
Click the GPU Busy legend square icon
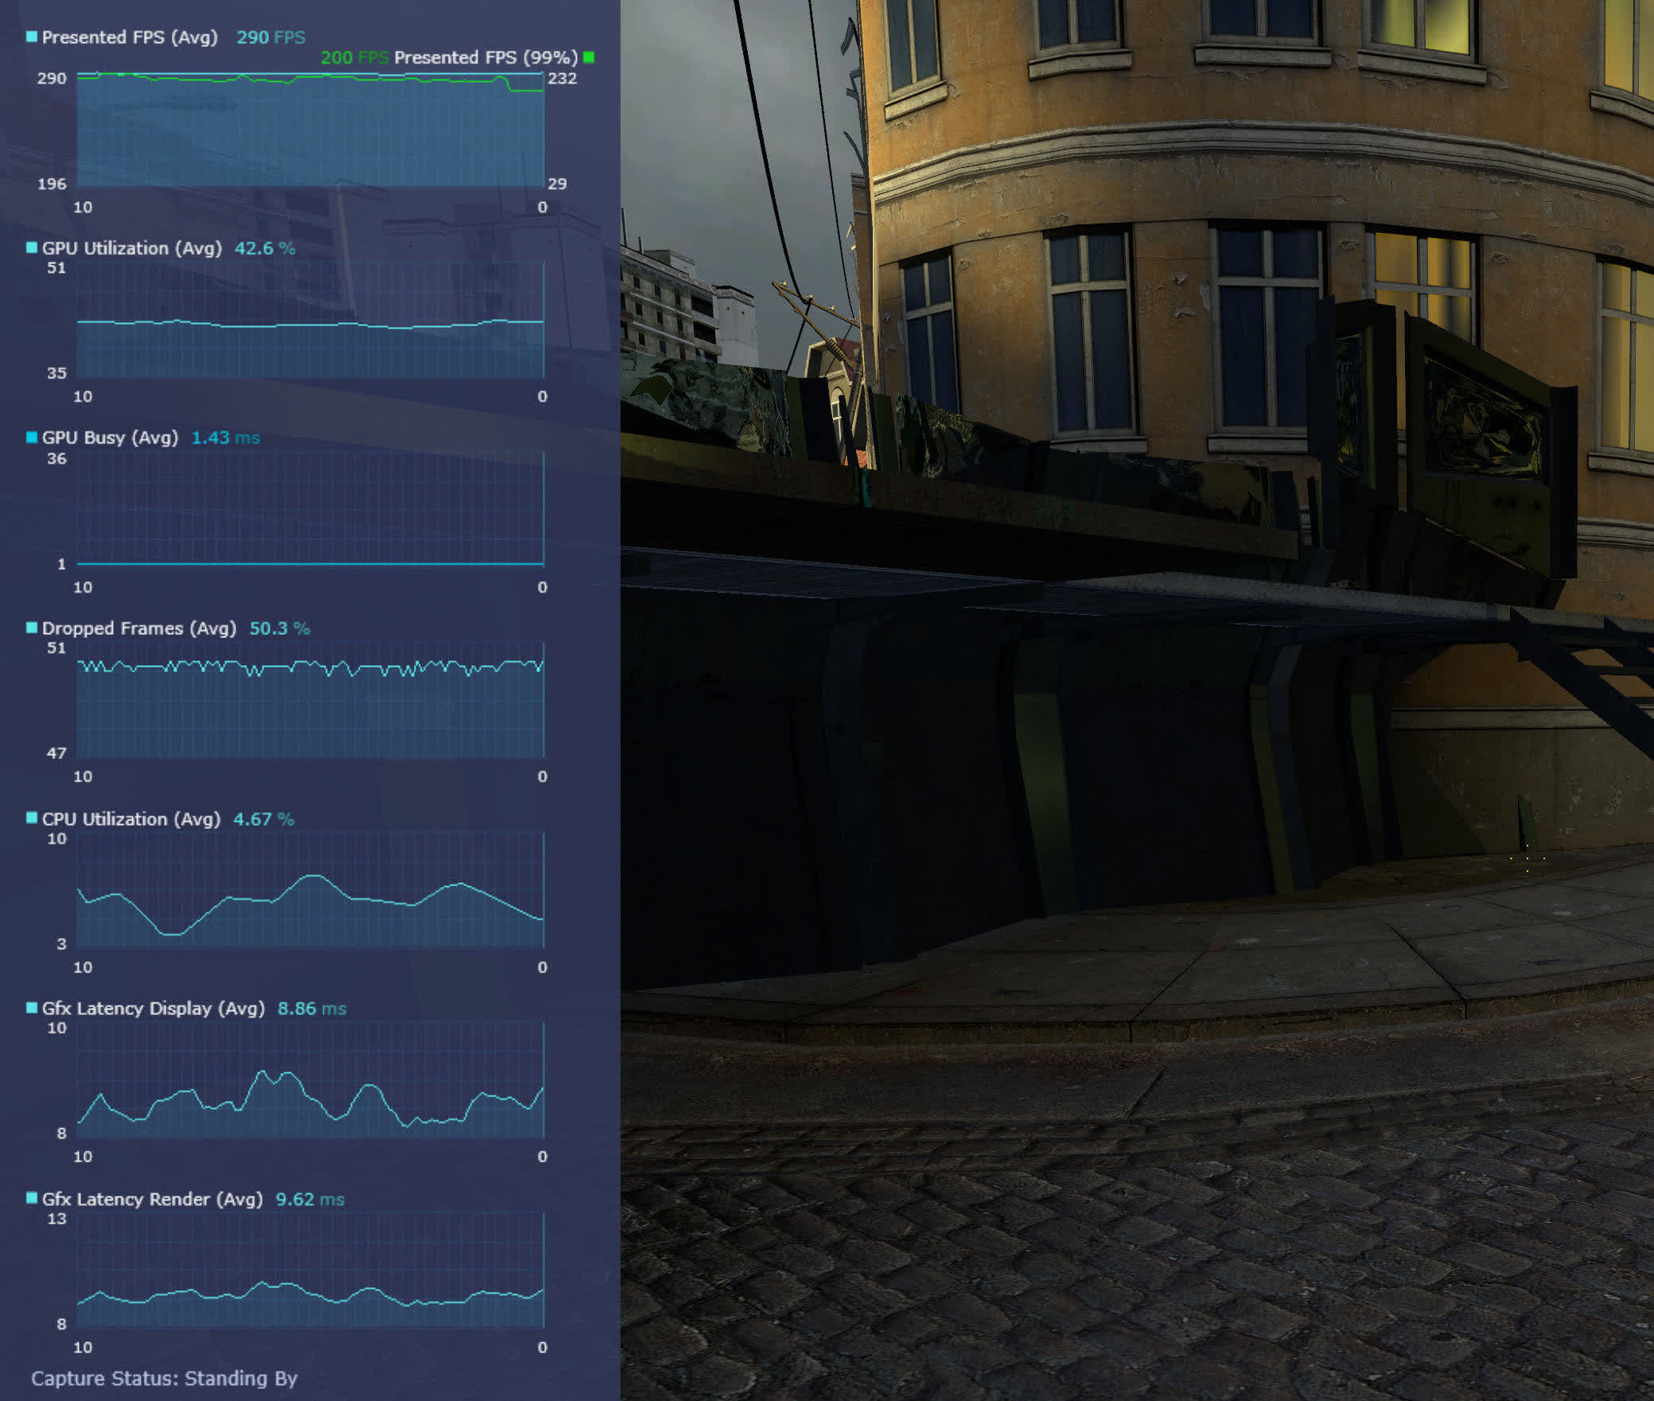32,437
